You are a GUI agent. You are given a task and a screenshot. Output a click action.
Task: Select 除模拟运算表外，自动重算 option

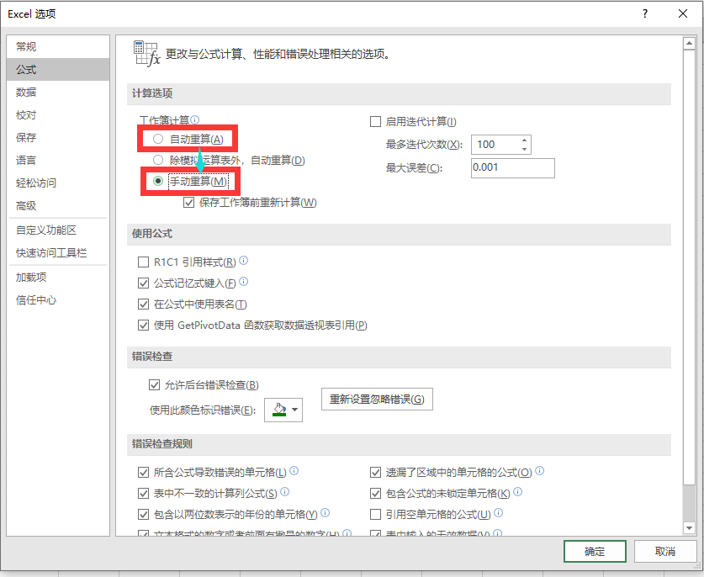point(158,160)
